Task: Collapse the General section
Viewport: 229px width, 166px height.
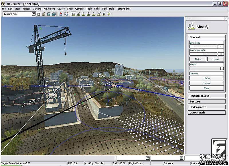Action: pyautogui.click(x=207, y=37)
